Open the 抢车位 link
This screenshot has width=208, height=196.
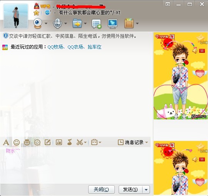94,47
